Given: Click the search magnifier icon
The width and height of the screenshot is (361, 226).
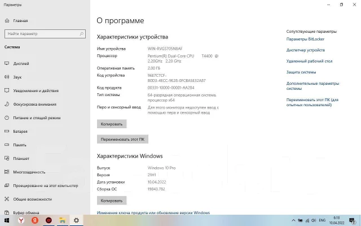Looking at the screenshot, I should [81, 34].
